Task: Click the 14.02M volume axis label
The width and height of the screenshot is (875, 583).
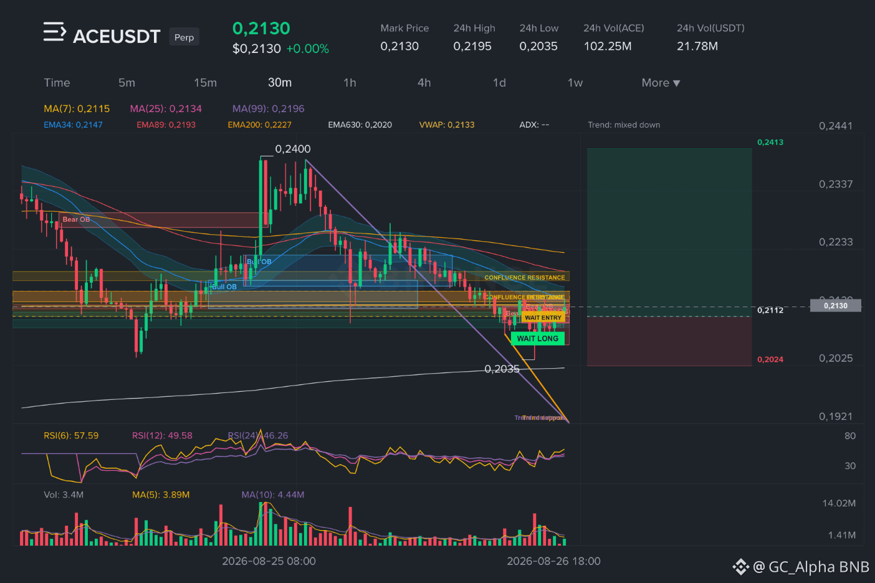Action: [839, 503]
